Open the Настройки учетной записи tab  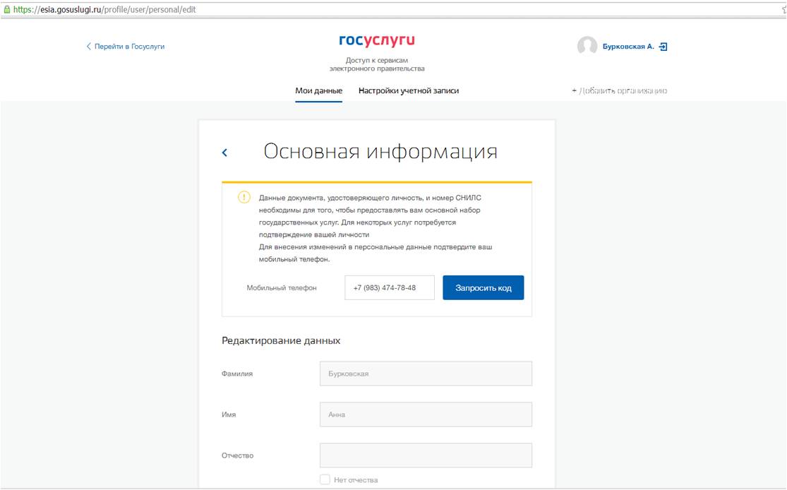coord(409,90)
